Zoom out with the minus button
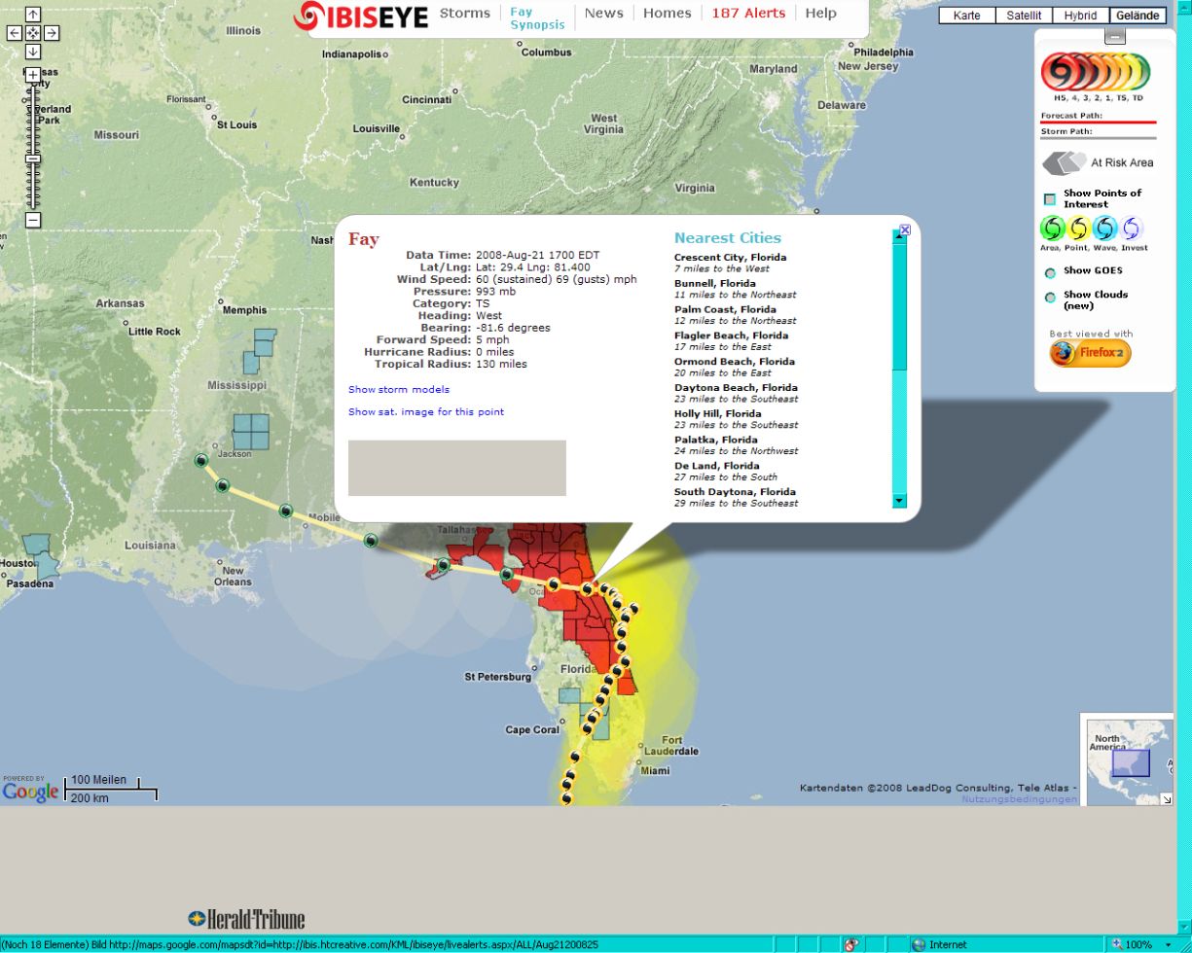Image resolution: width=1192 pixels, height=953 pixels. point(33,221)
